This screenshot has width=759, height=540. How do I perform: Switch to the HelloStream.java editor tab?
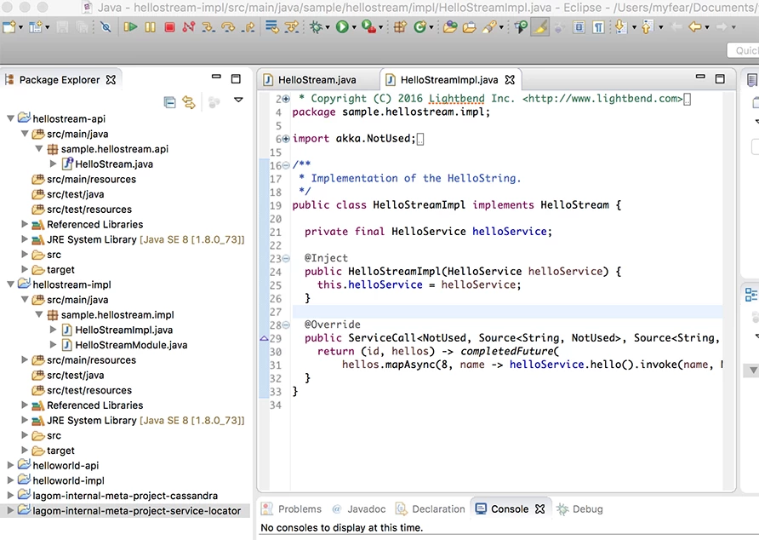317,80
